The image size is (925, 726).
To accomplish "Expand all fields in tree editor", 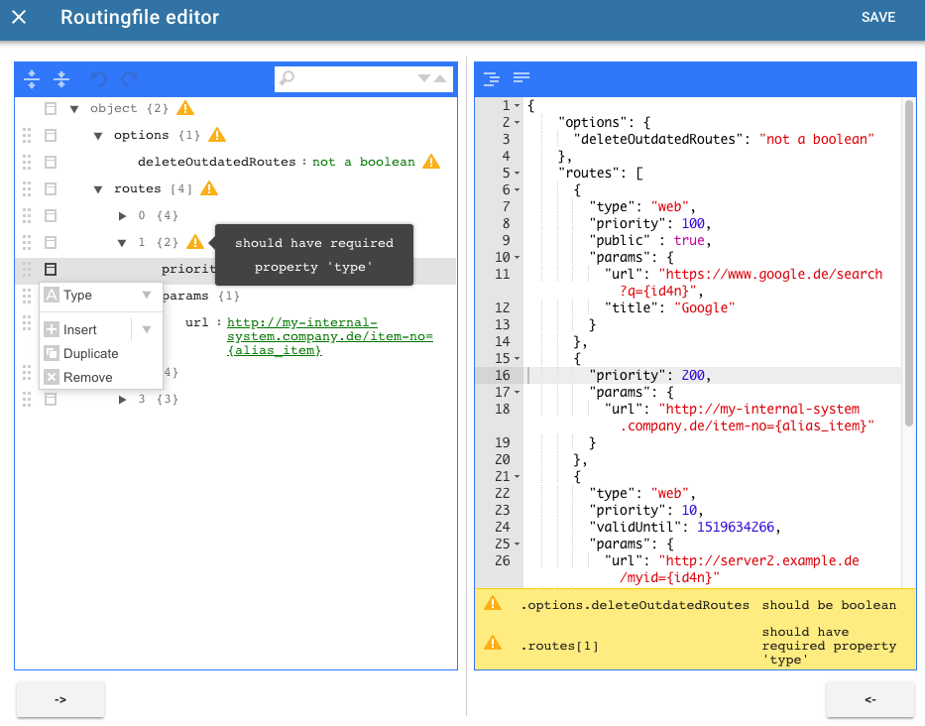I will (32, 78).
